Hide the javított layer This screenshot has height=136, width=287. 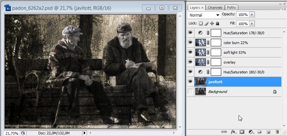click(190, 82)
